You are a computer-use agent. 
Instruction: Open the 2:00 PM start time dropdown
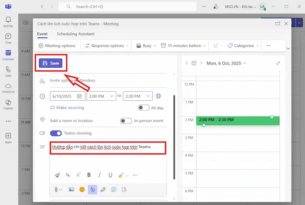tap(101, 96)
